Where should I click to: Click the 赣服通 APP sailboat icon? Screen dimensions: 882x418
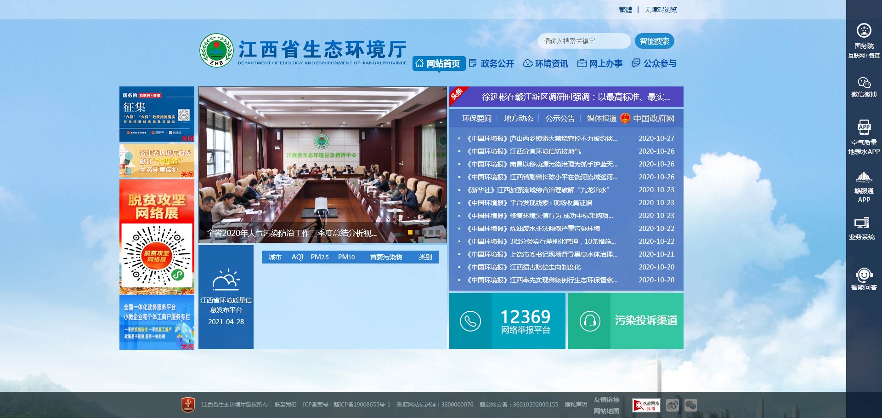coord(864,178)
